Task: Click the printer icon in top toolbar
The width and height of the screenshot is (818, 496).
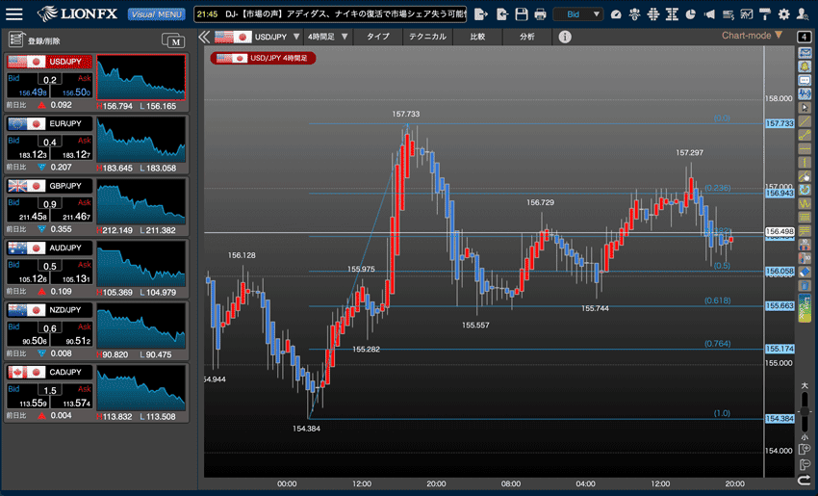Action: 540,14
